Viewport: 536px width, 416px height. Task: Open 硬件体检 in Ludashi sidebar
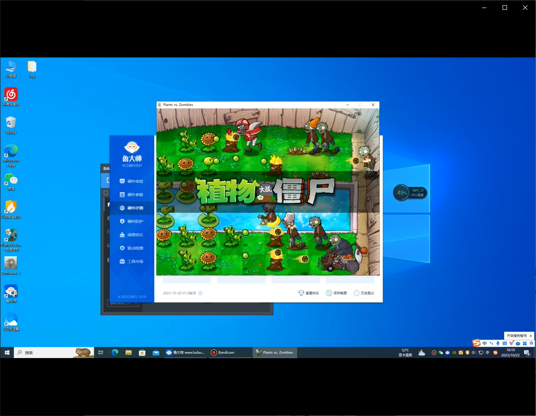pyautogui.click(x=132, y=181)
